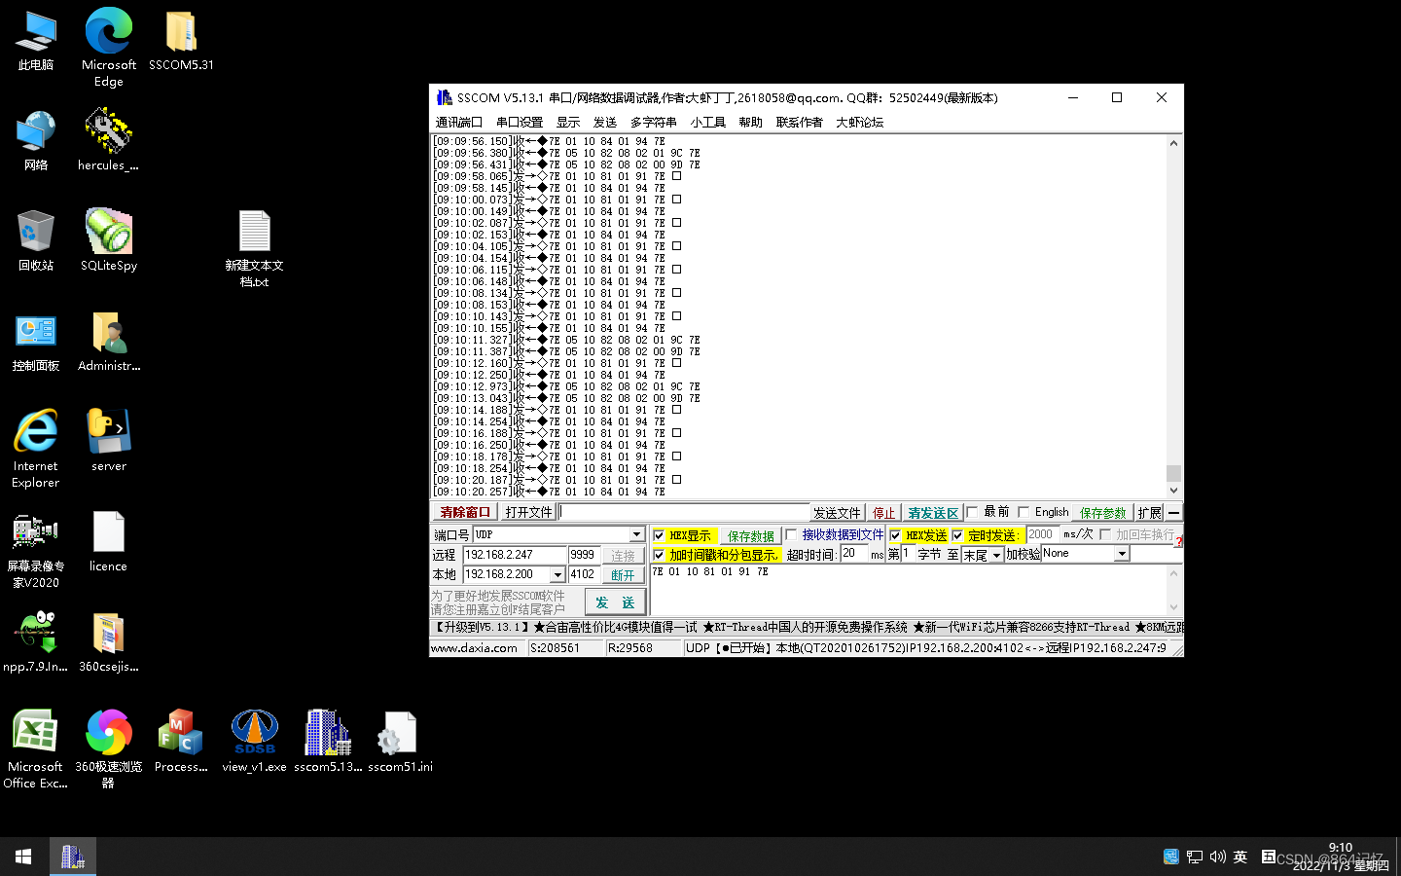The height and width of the screenshot is (876, 1401).
Task: Click the 清除窗口 button
Action: pyautogui.click(x=465, y=512)
